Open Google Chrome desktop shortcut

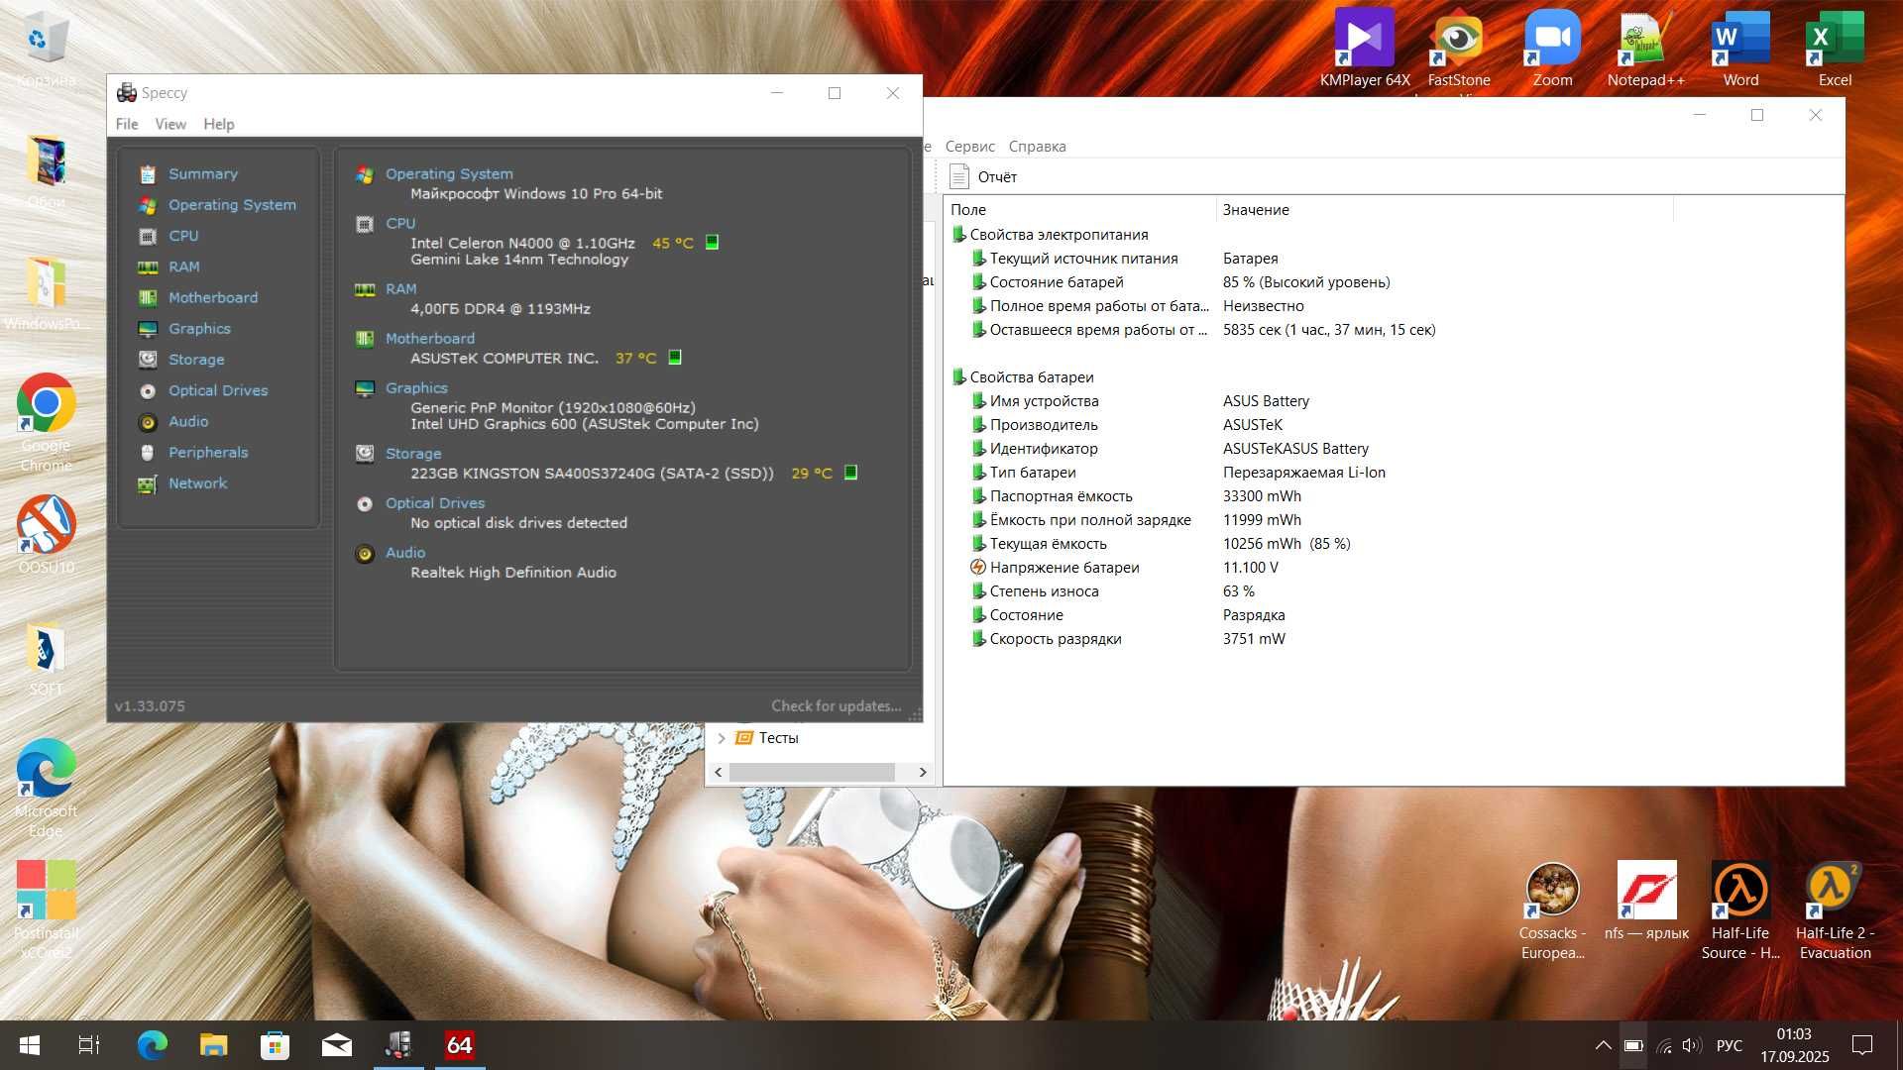tap(46, 423)
